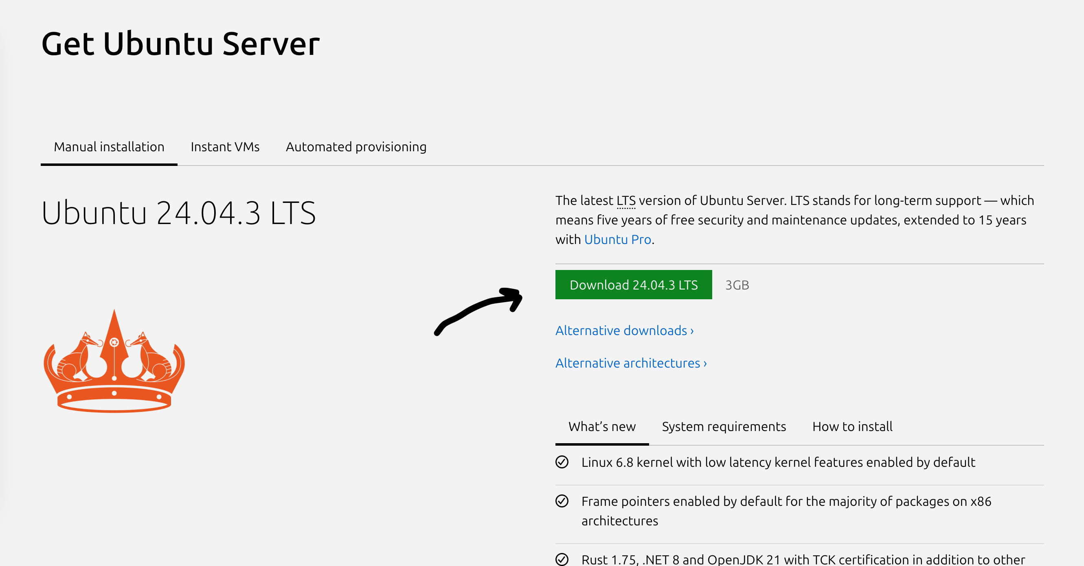The height and width of the screenshot is (566, 1084).
Task: Click the Get Ubuntu Server page title
Action: click(180, 44)
